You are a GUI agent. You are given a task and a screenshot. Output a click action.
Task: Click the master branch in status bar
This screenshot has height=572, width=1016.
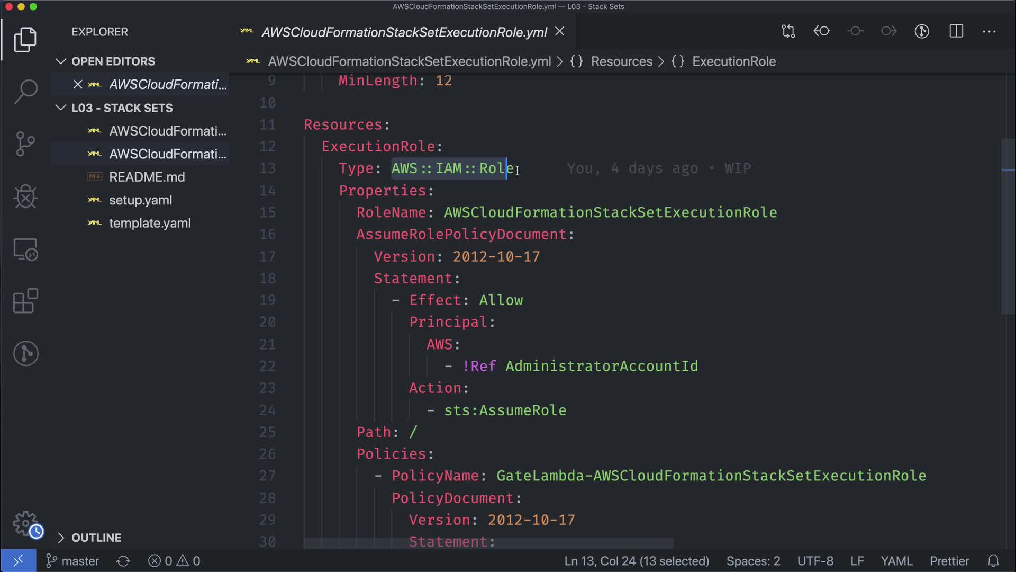point(72,561)
